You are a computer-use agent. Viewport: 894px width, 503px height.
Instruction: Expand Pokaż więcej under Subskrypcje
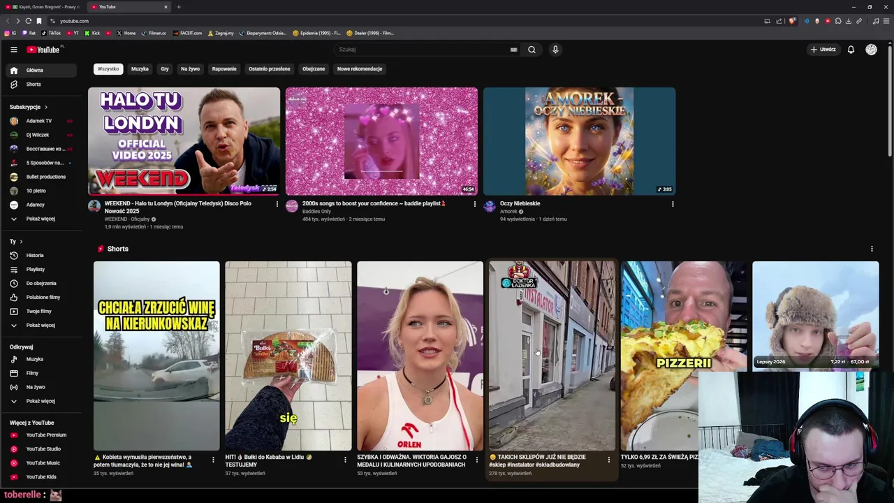pos(41,219)
